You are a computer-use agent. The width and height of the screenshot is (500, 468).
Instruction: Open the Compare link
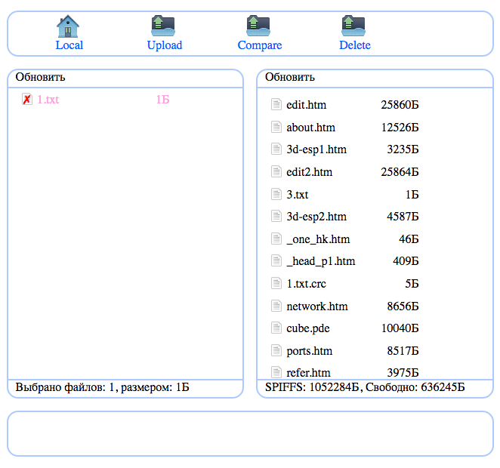pos(260,45)
